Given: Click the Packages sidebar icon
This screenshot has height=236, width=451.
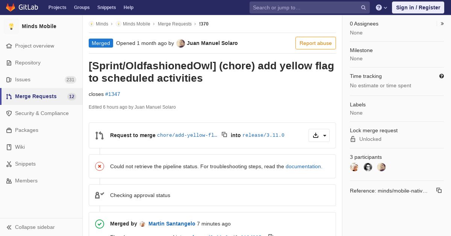Looking at the screenshot, I should click(9, 130).
